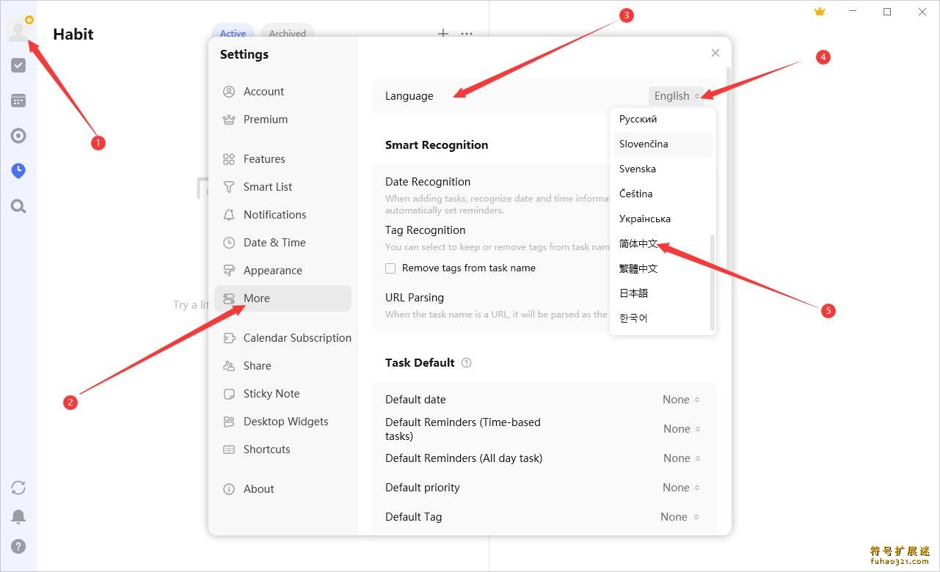Open the Language dropdown showing English

[676, 96]
